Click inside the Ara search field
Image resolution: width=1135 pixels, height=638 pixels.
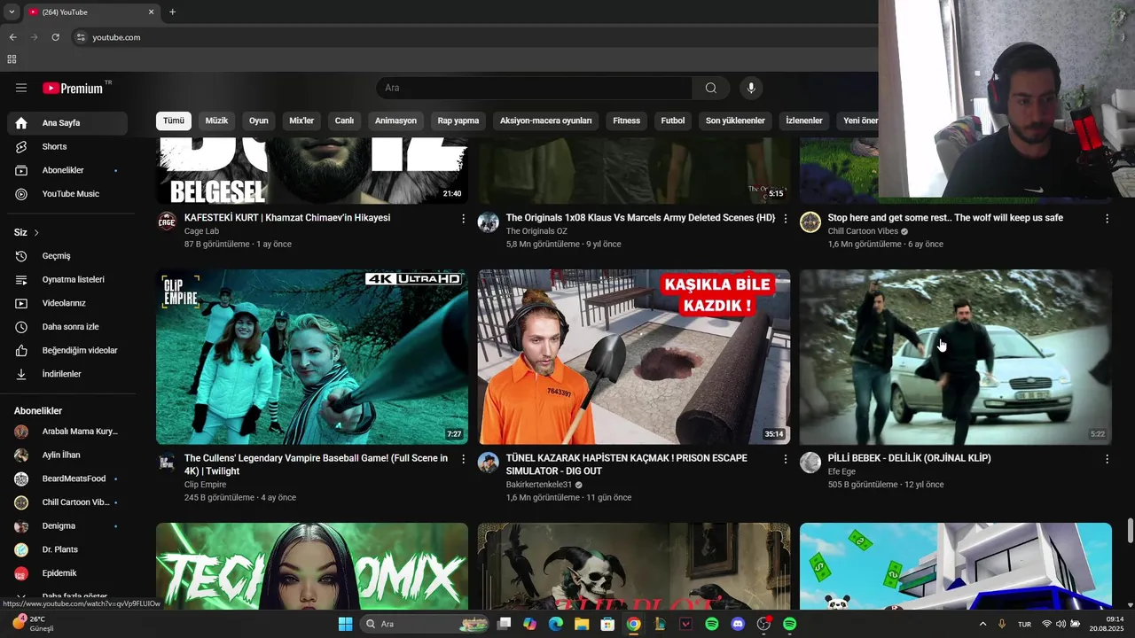tap(535, 88)
